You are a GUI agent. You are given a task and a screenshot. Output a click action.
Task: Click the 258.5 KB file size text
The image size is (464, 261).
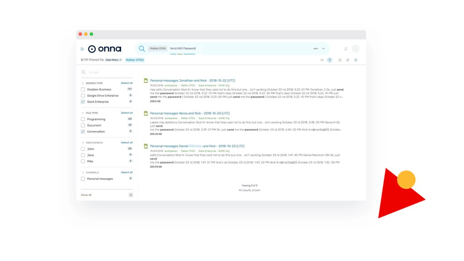pos(155,101)
